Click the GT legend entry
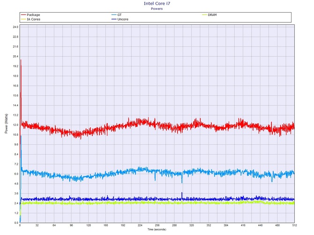 pyautogui.click(x=117, y=15)
